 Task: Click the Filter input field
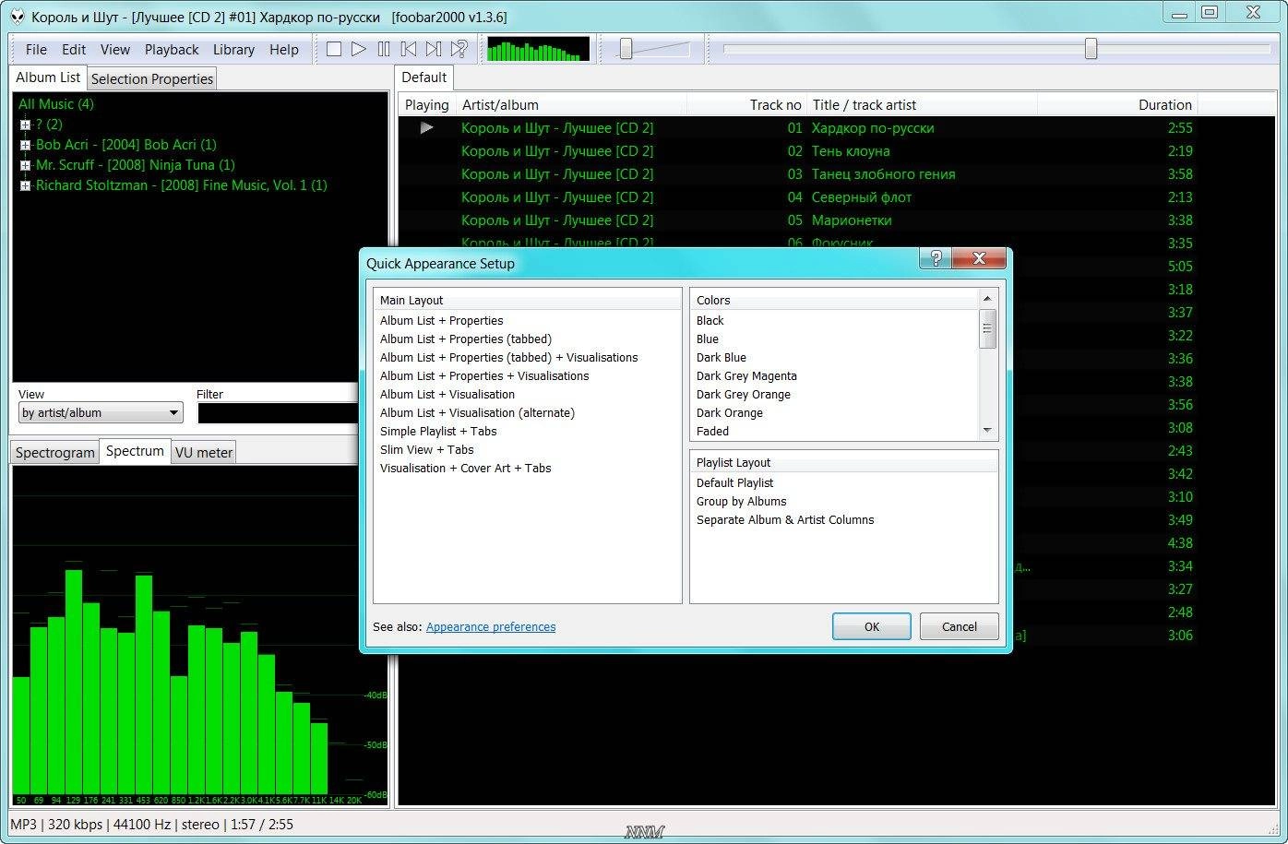click(278, 413)
